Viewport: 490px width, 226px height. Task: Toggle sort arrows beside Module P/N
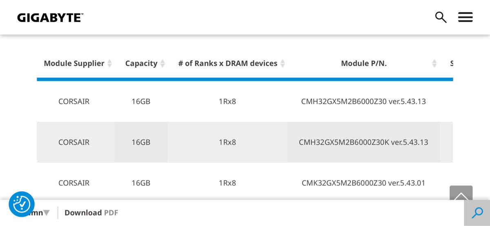pyautogui.click(x=434, y=64)
